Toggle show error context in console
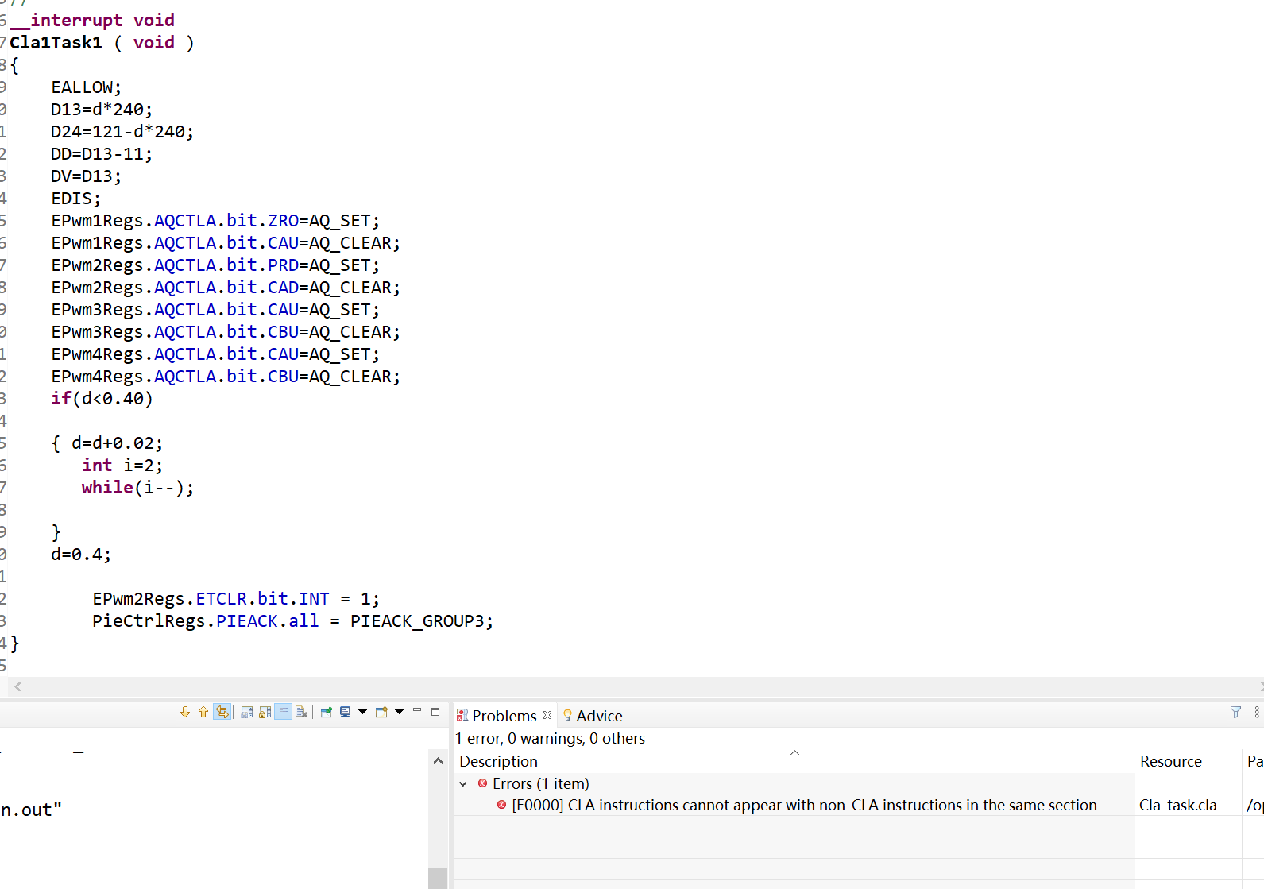Viewport: 1264px width, 889px height. point(222,712)
